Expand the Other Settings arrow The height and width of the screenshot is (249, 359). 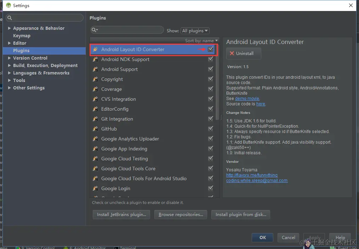(x=9, y=88)
